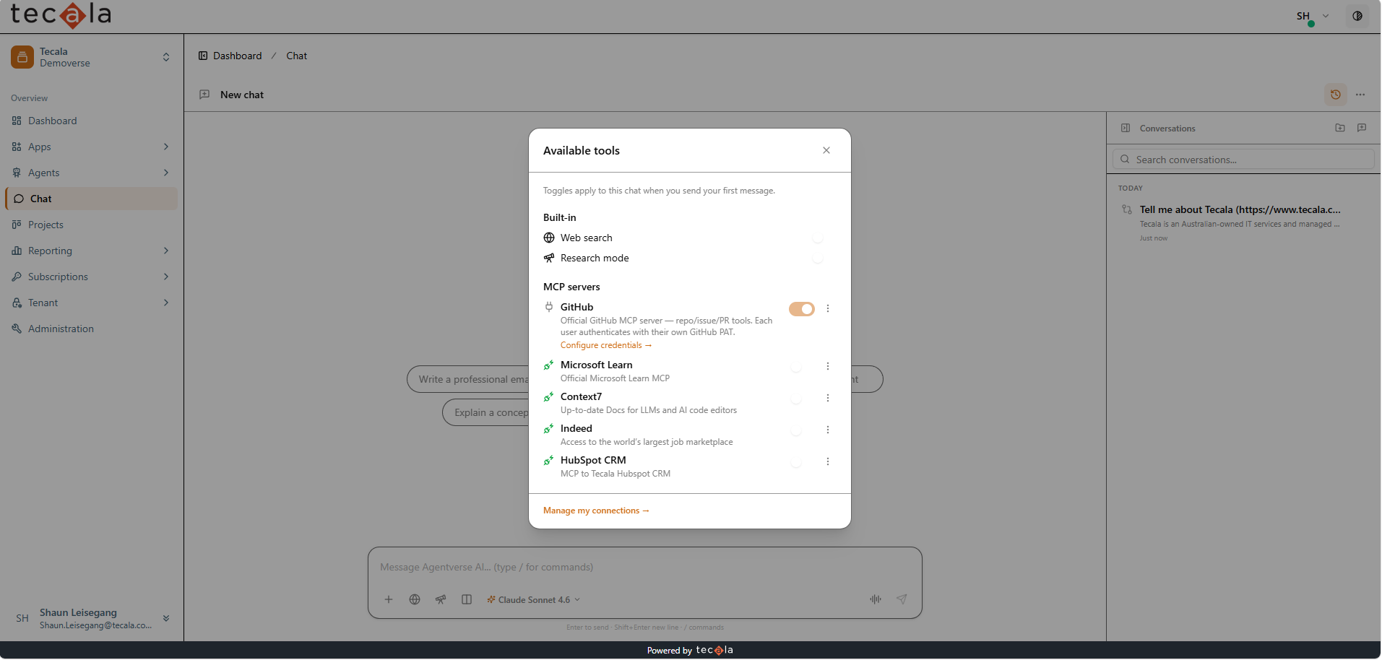
Task: Click the Write a professional email suggestion
Action: pos(468,379)
